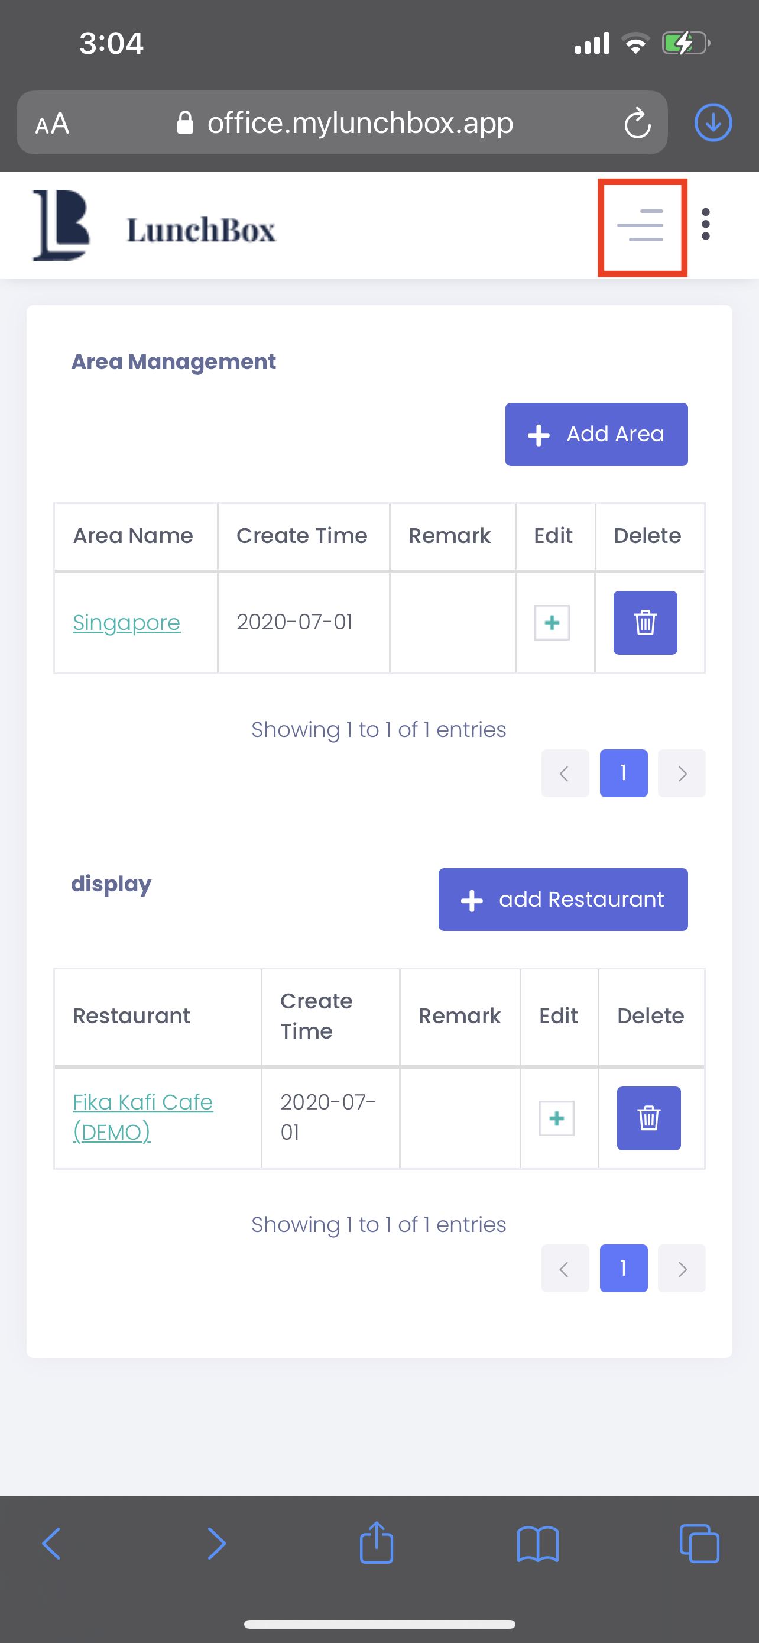
Task: Open Safari bookmarks icon
Action: point(538,1544)
